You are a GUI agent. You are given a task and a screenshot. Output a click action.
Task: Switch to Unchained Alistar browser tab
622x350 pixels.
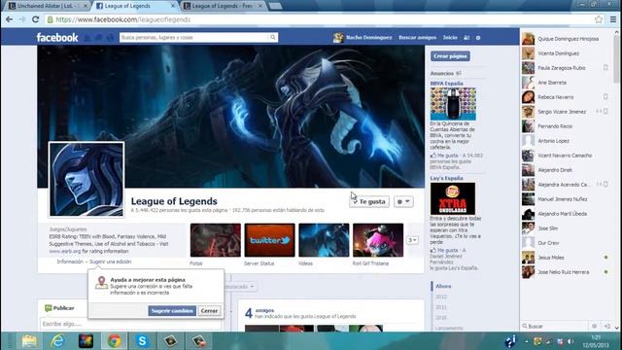tap(48, 6)
